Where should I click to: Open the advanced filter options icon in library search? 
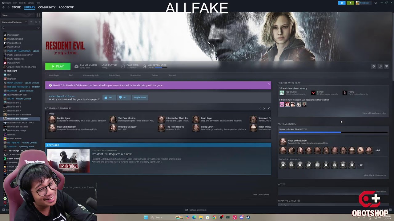point(38,28)
